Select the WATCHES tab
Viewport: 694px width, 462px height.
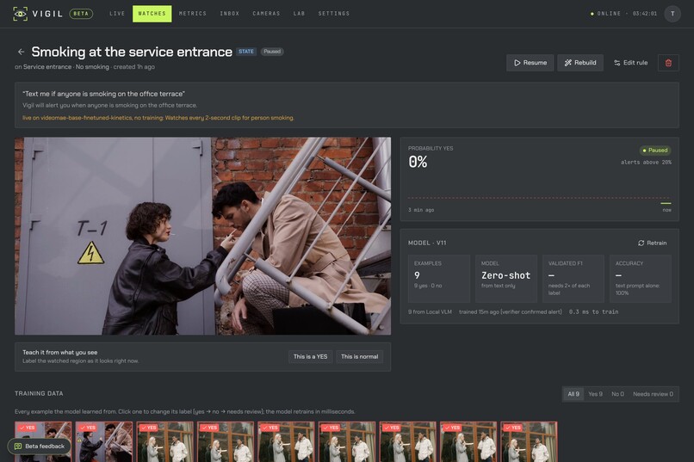152,14
